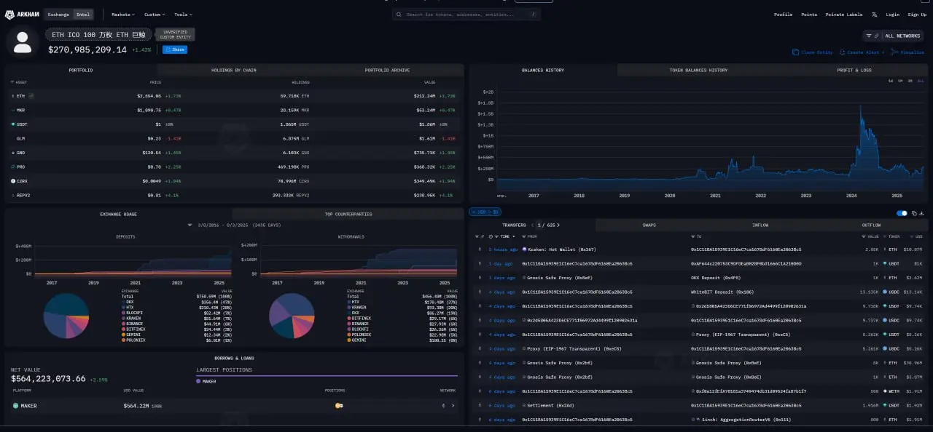Open the Swaps tab
The width and height of the screenshot is (933, 432).
[x=649, y=225]
